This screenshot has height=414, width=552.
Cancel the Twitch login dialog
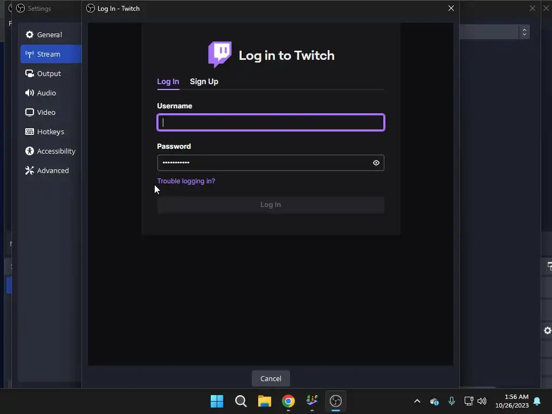point(271,378)
